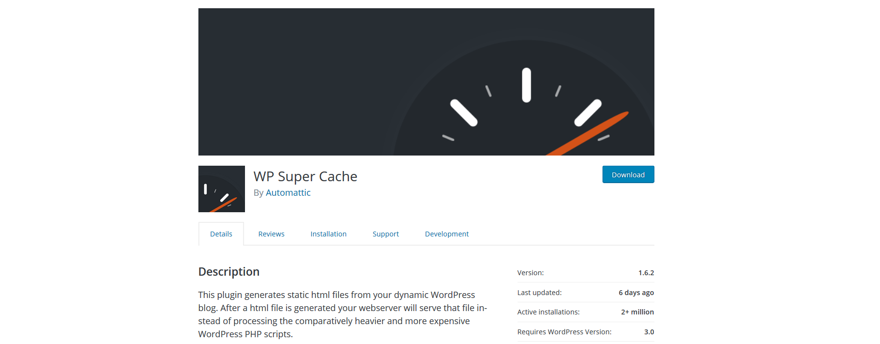Click the WP Super Cache title

tap(305, 176)
